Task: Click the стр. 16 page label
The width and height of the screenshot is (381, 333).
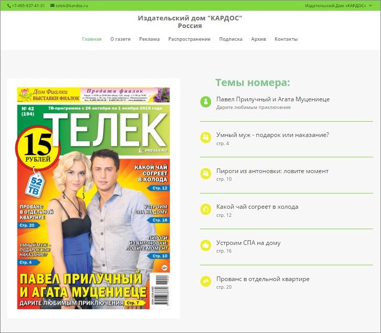Action: tap(224, 251)
